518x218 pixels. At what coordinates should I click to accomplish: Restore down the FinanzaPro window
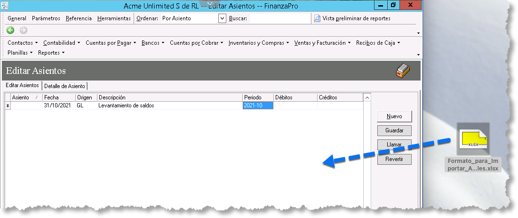pyautogui.click(x=393, y=5)
